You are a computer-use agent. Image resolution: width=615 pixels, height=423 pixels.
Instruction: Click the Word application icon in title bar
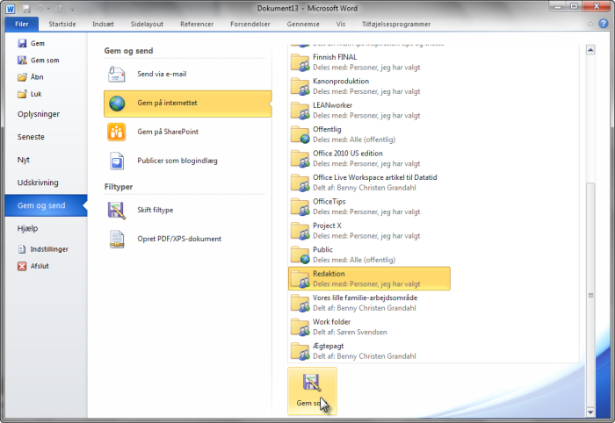tap(11, 8)
